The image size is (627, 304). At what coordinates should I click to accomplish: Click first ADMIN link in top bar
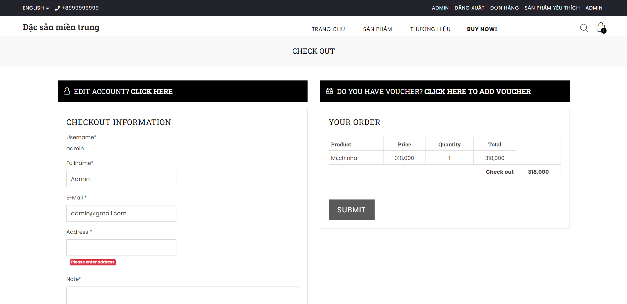pos(440,8)
